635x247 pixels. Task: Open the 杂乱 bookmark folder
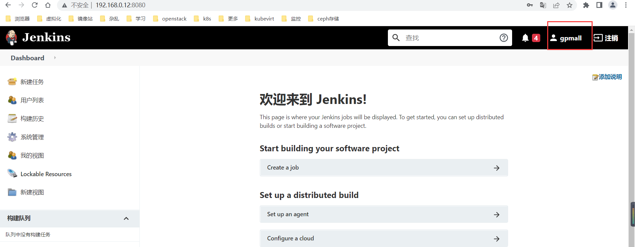tap(110, 19)
